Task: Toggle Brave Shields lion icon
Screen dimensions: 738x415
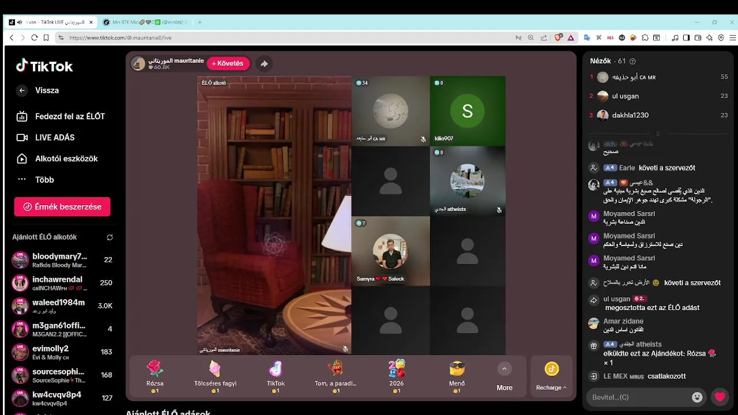Action: point(558,37)
